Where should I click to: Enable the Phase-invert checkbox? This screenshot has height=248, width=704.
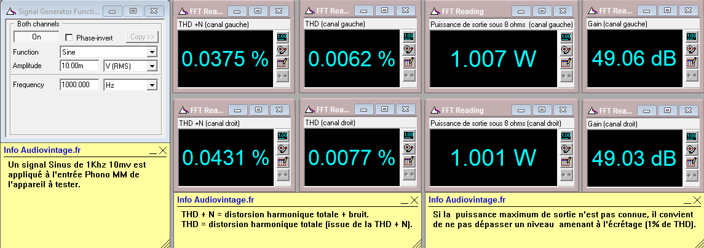coord(69,37)
